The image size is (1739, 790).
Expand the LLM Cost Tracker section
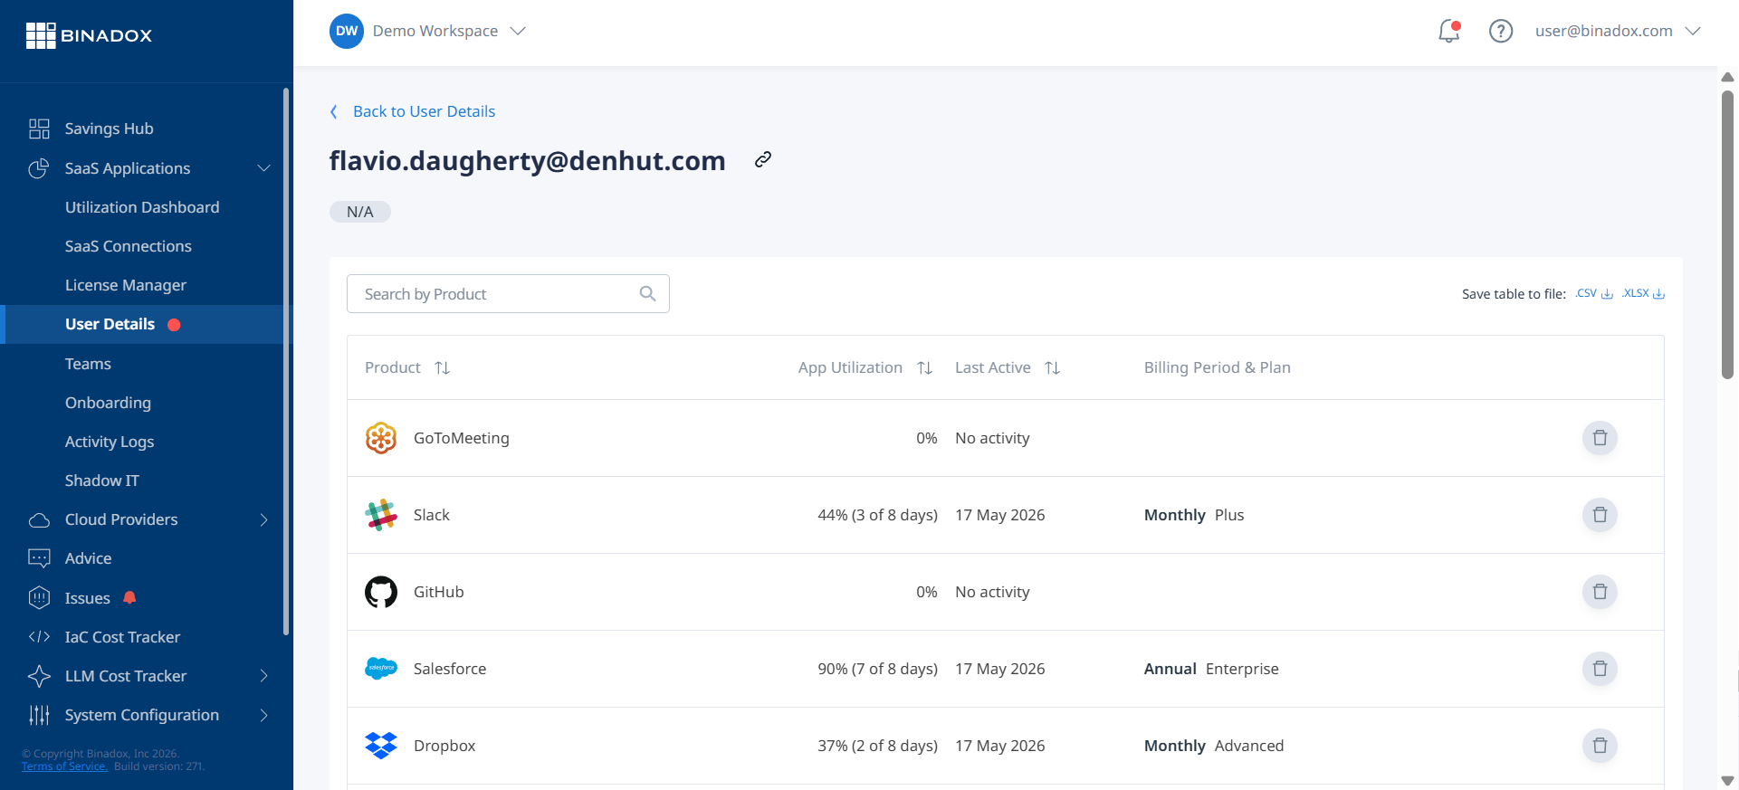pyautogui.click(x=263, y=676)
